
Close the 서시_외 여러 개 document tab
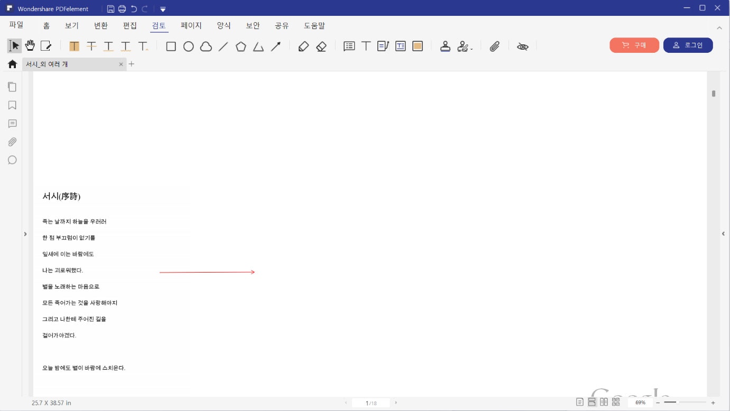pos(121,64)
